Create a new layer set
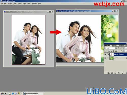The image size is (127, 95). pyautogui.click(x=115, y=73)
